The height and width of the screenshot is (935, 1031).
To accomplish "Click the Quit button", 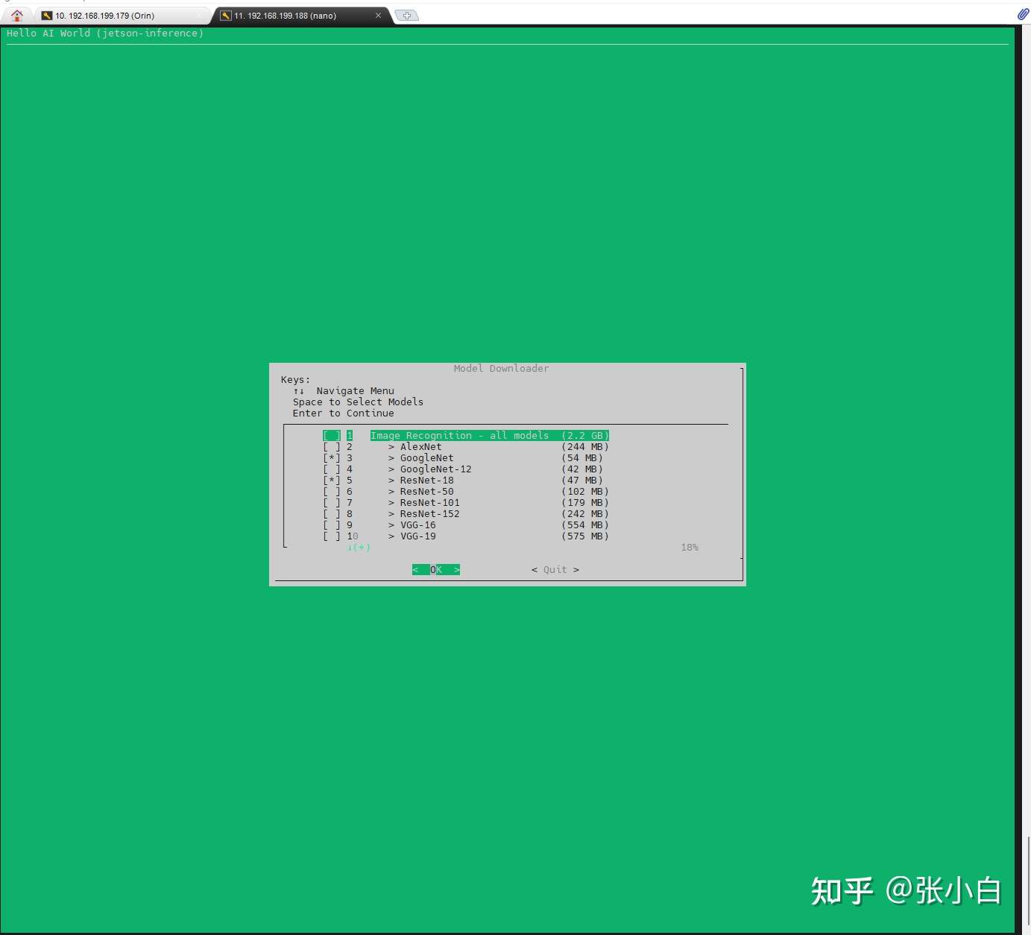I will pyautogui.click(x=555, y=570).
